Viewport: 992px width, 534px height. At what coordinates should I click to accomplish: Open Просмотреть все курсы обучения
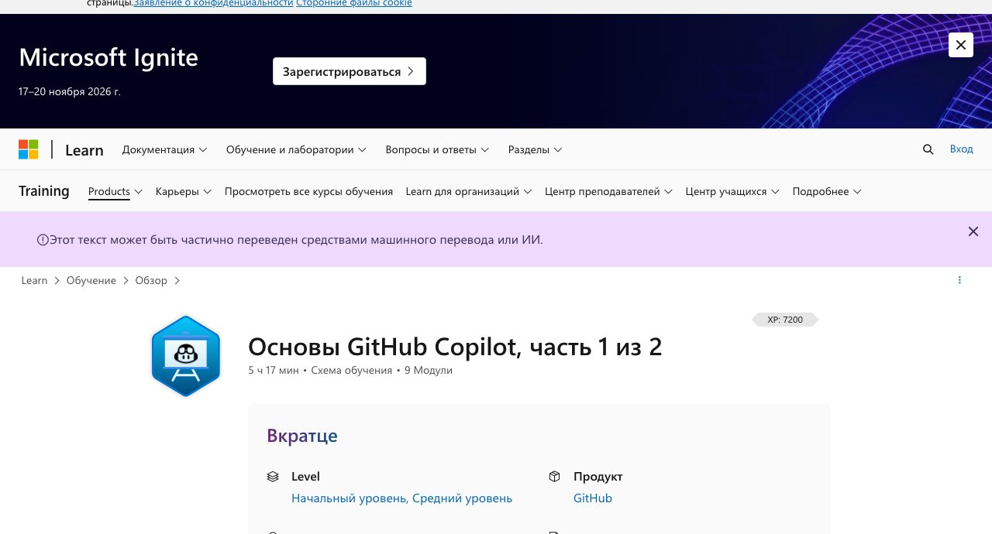tap(308, 191)
